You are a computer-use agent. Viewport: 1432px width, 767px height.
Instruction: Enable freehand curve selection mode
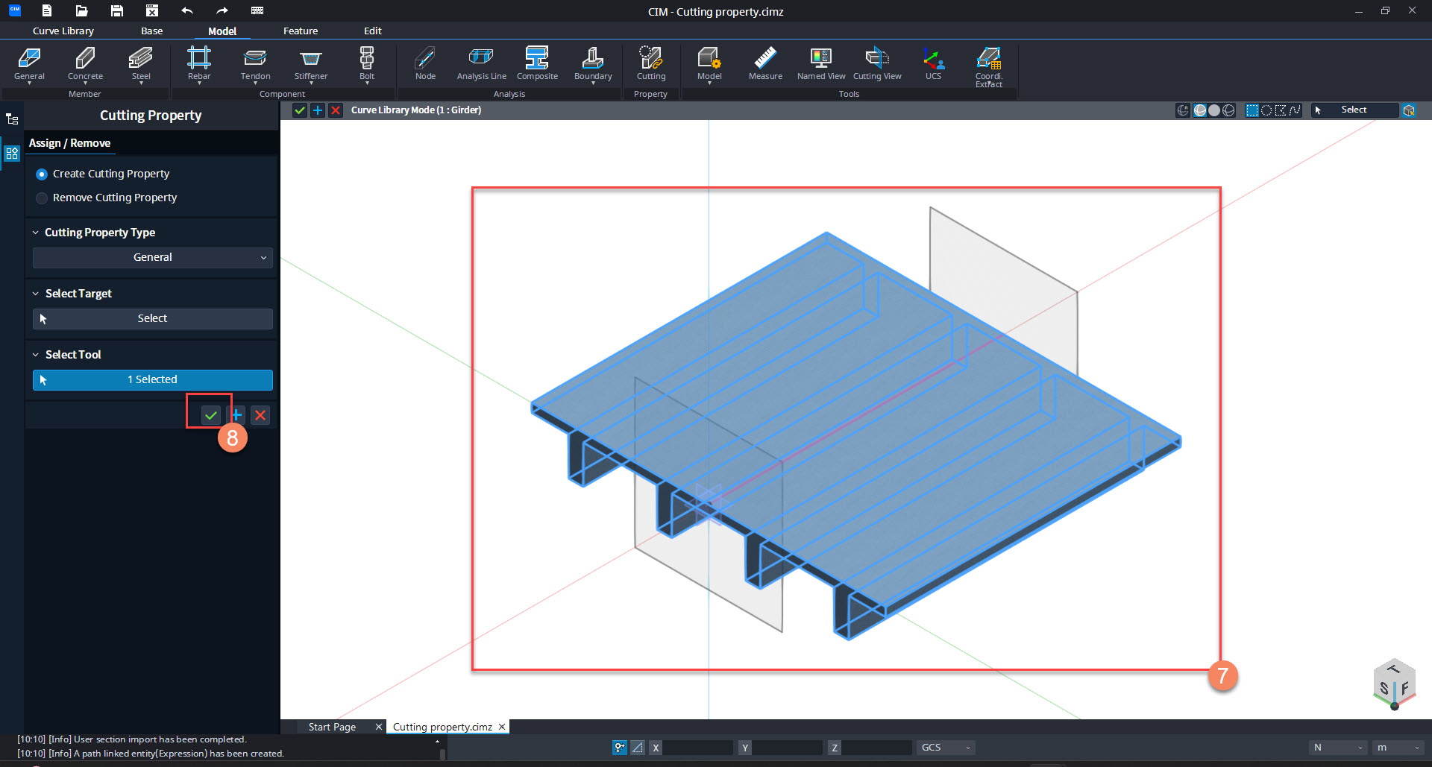1295,110
